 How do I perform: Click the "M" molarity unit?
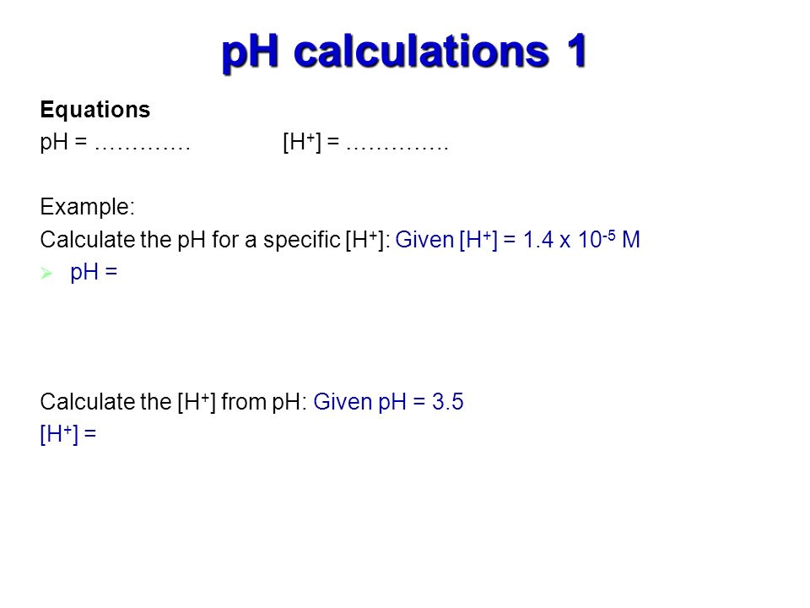pyautogui.click(x=631, y=240)
